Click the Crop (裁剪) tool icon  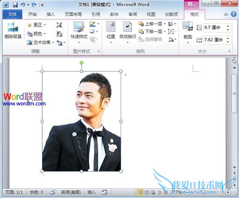click(x=187, y=31)
